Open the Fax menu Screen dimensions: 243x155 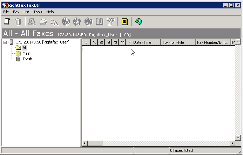click(16, 12)
